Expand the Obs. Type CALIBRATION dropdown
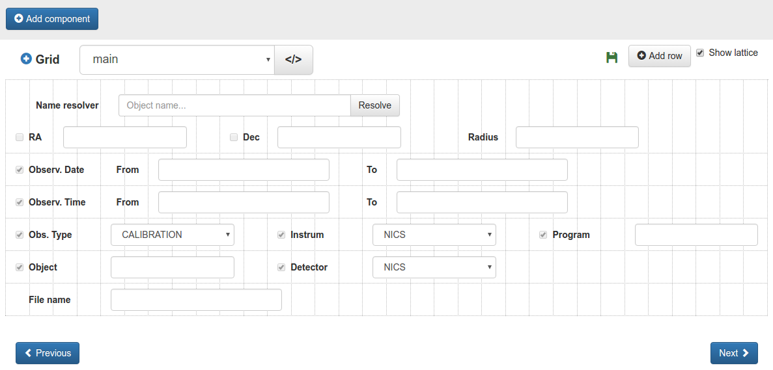 173,235
